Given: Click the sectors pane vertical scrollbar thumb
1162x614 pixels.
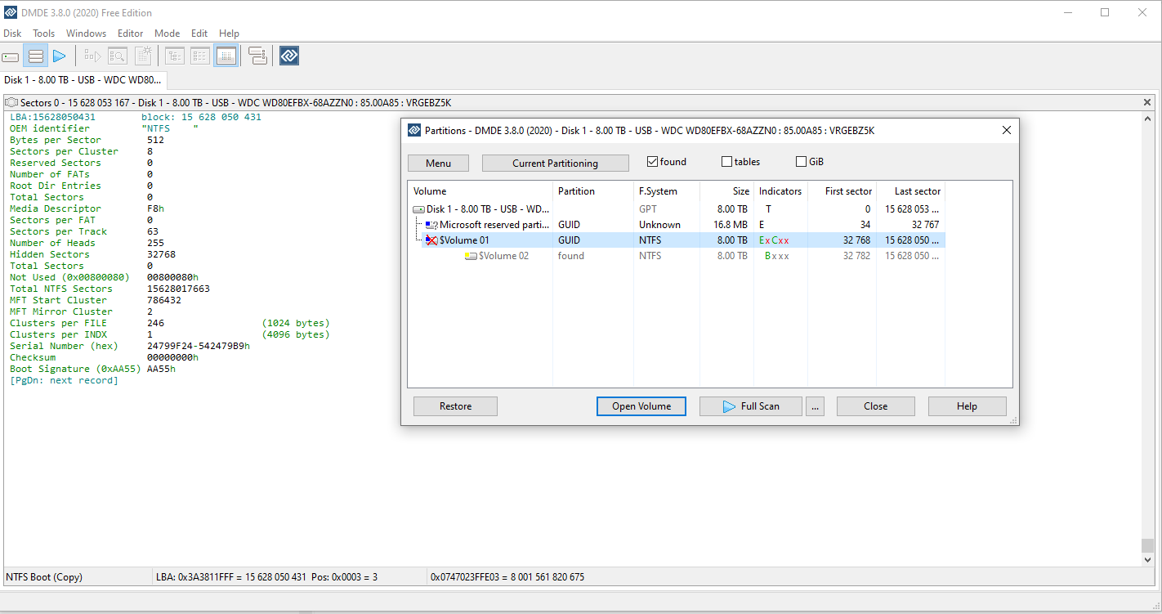Looking at the screenshot, I should click(1147, 545).
